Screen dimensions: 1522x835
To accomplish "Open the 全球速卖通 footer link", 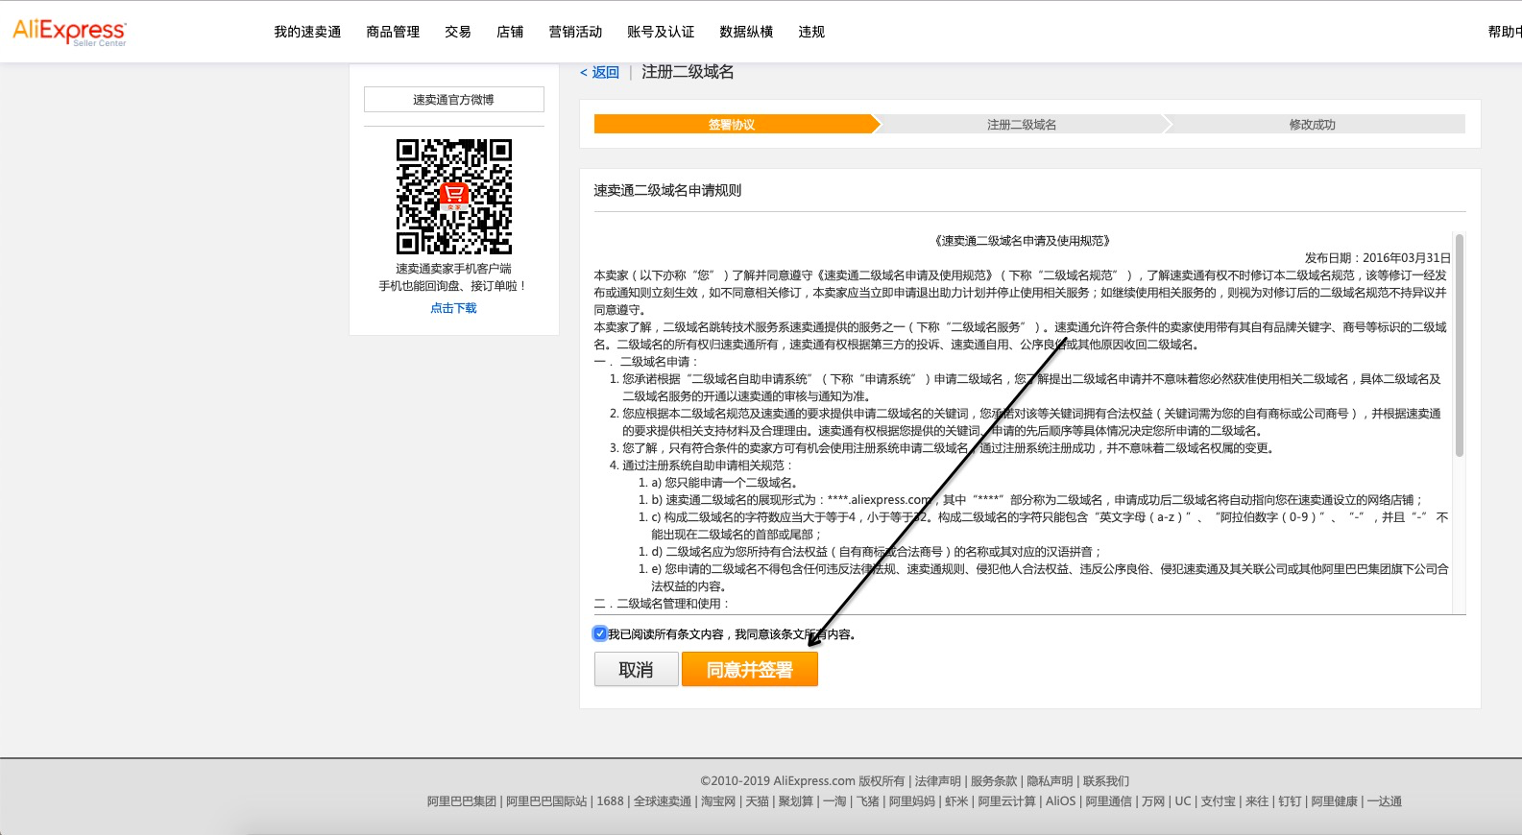I will [x=663, y=801].
